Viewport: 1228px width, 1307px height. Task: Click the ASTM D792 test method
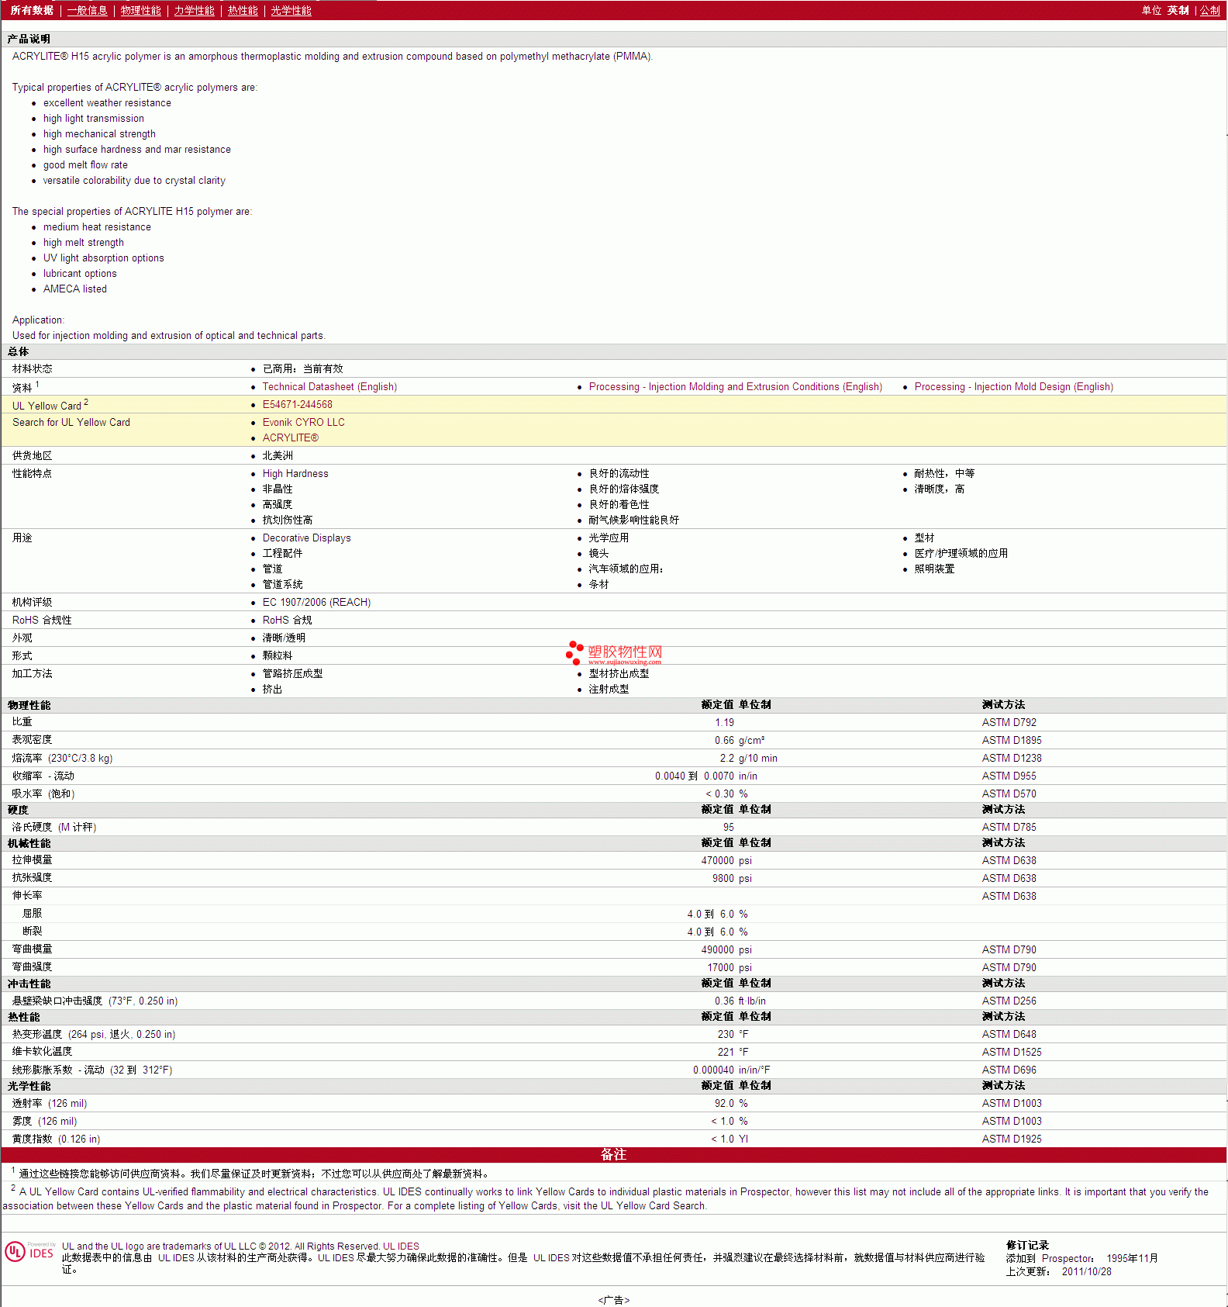(x=1009, y=722)
